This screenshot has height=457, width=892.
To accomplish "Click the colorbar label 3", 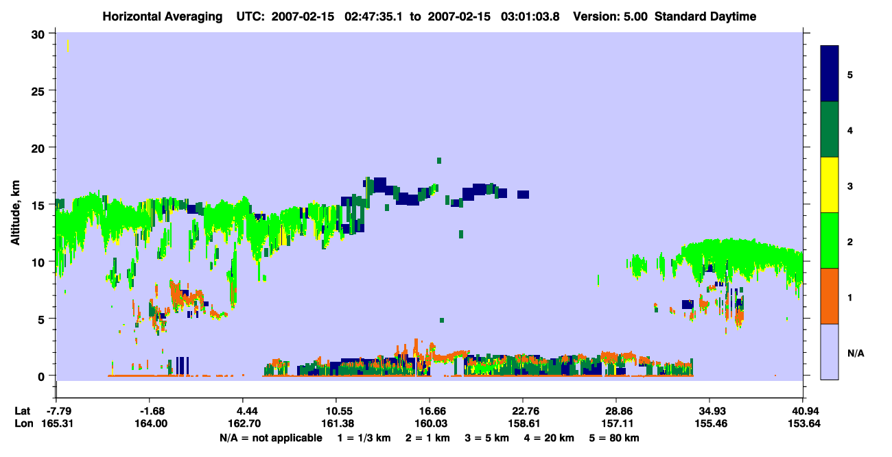I will tap(849, 186).
